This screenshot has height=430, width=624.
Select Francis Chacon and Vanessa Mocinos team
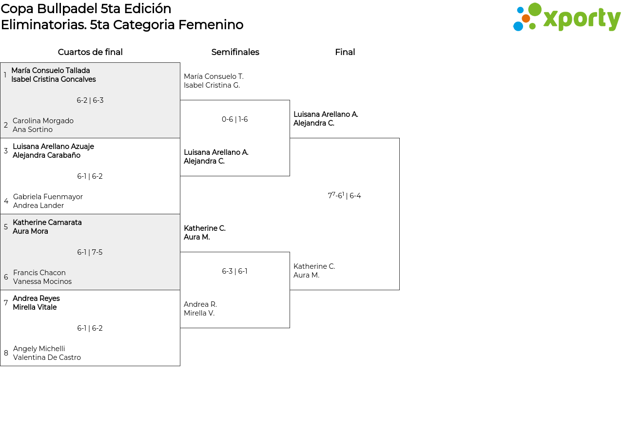tap(42, 277)
